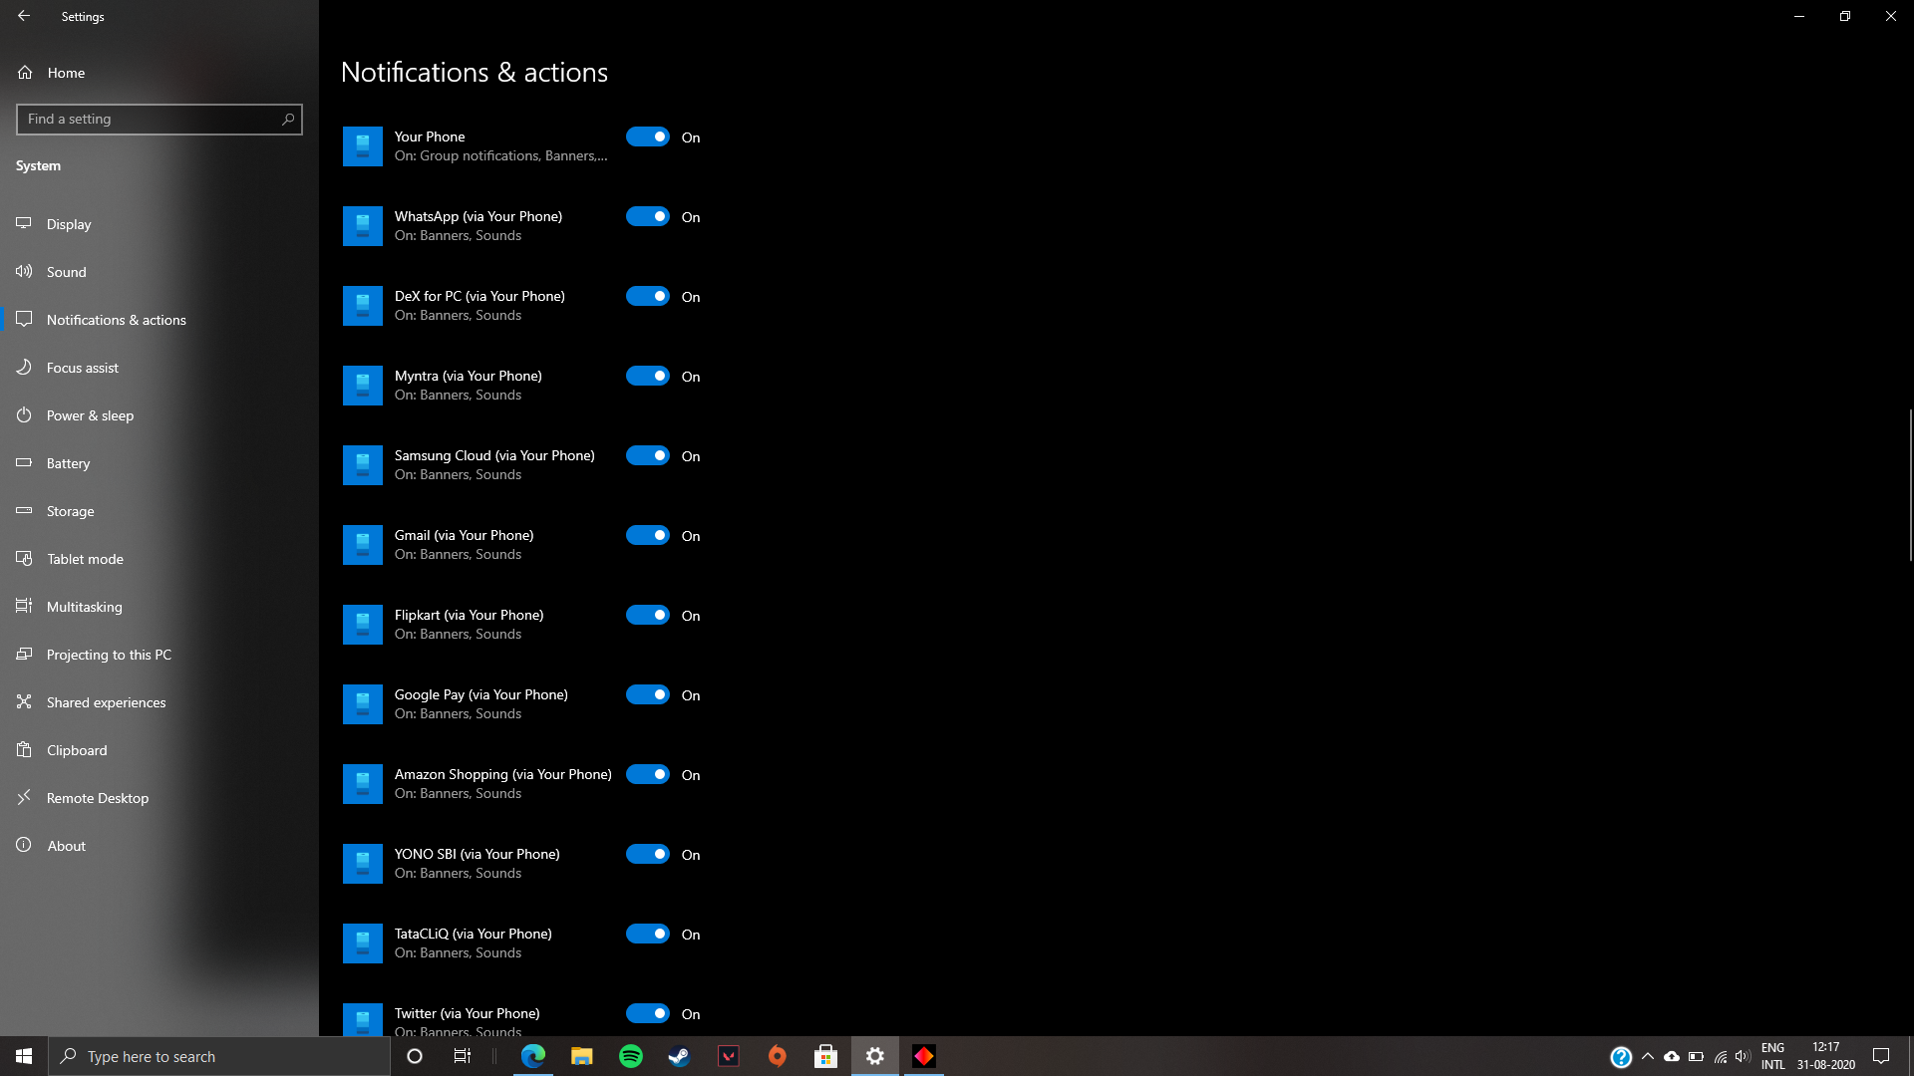Toggle YONO SBI notifications
Image resolution: width=1914 pixels, height=1076 pixels.
[648, 854]
